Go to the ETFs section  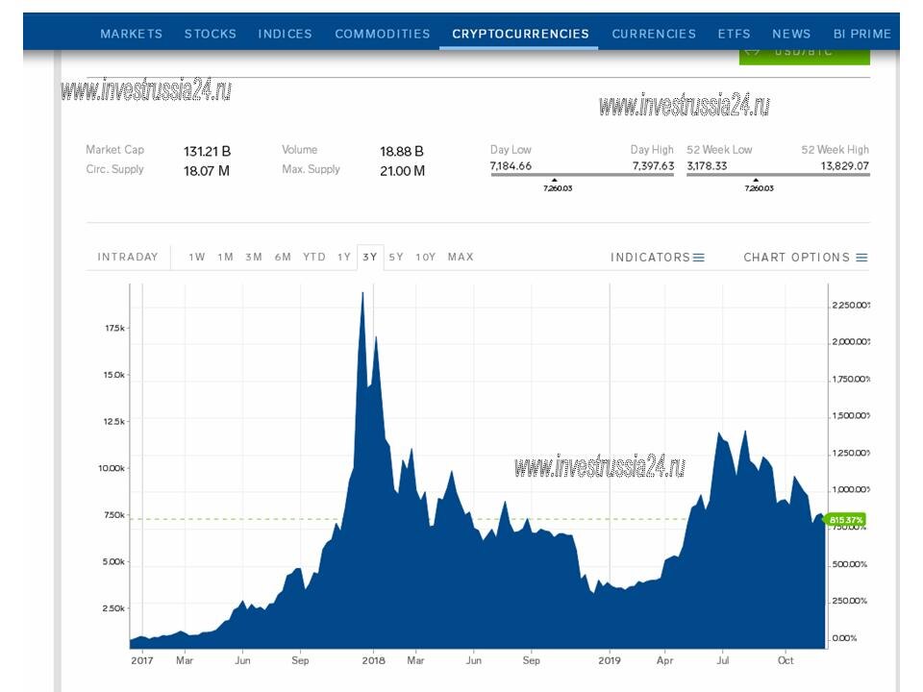tap(734, 35)
